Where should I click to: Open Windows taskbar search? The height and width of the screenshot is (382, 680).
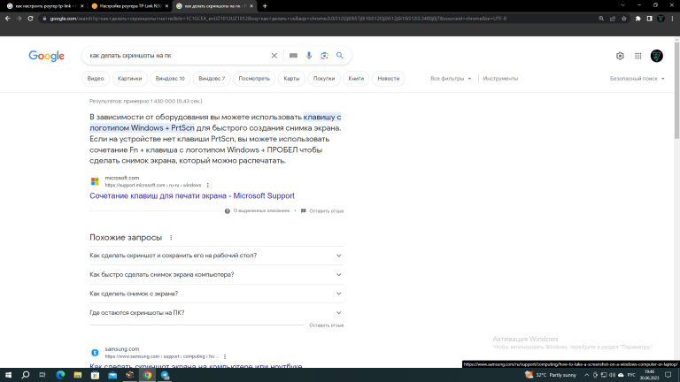click(25, 375)
